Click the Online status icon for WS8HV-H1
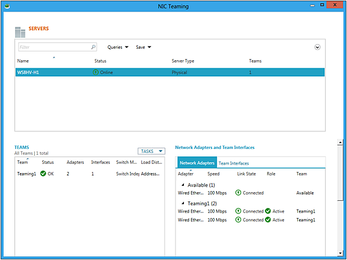Viewport: 347px width, 260px height. (x=96, y=73)
